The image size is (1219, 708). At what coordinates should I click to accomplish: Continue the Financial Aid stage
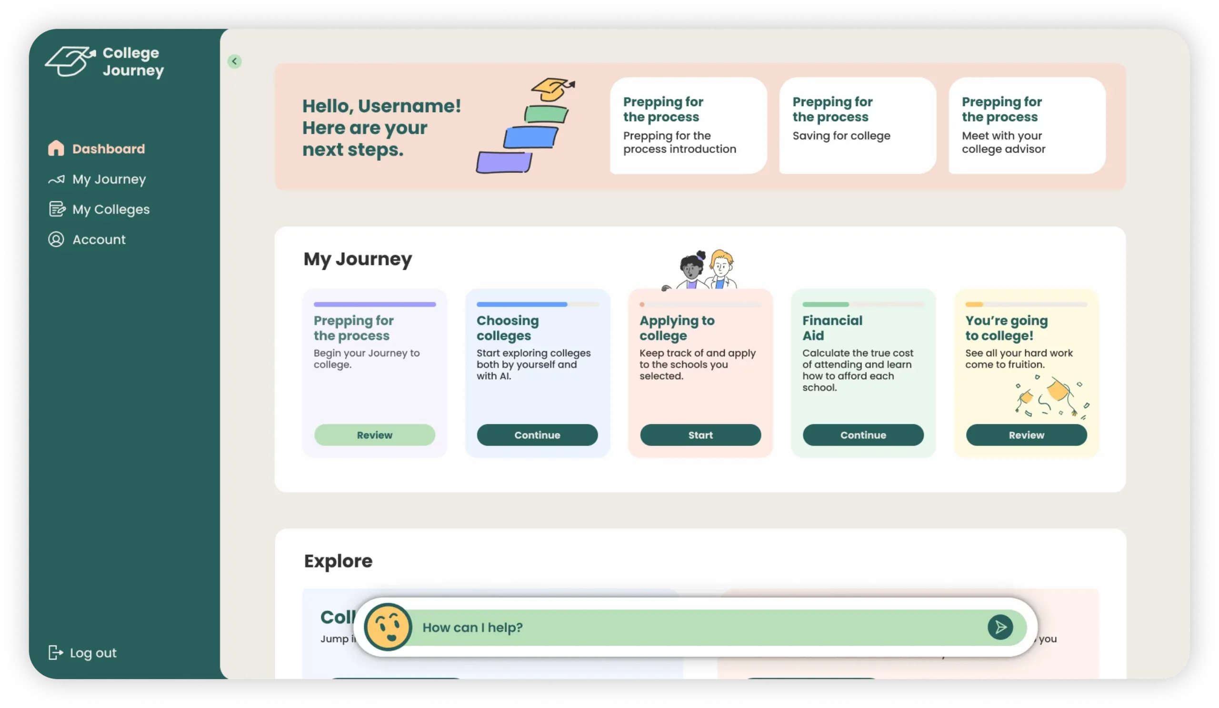863,435
